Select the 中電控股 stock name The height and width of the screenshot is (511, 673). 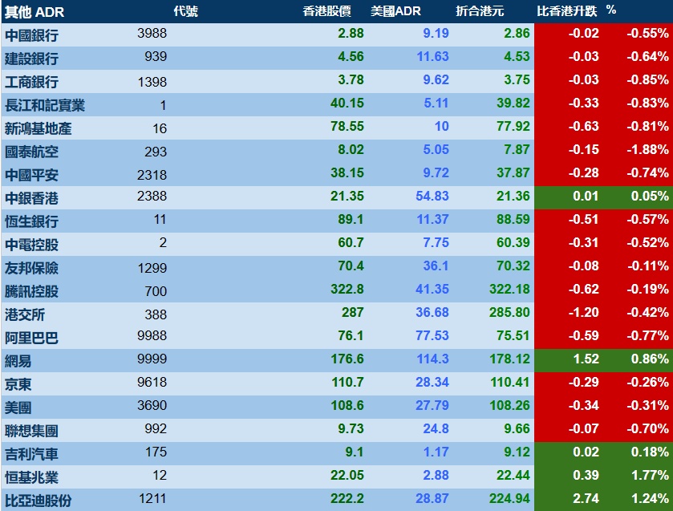[x=31, y=245]
